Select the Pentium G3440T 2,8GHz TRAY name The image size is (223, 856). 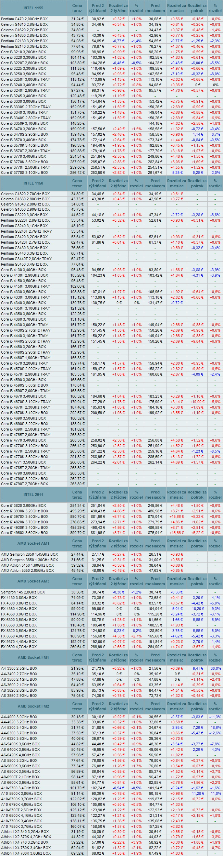[x=26, y=259]
